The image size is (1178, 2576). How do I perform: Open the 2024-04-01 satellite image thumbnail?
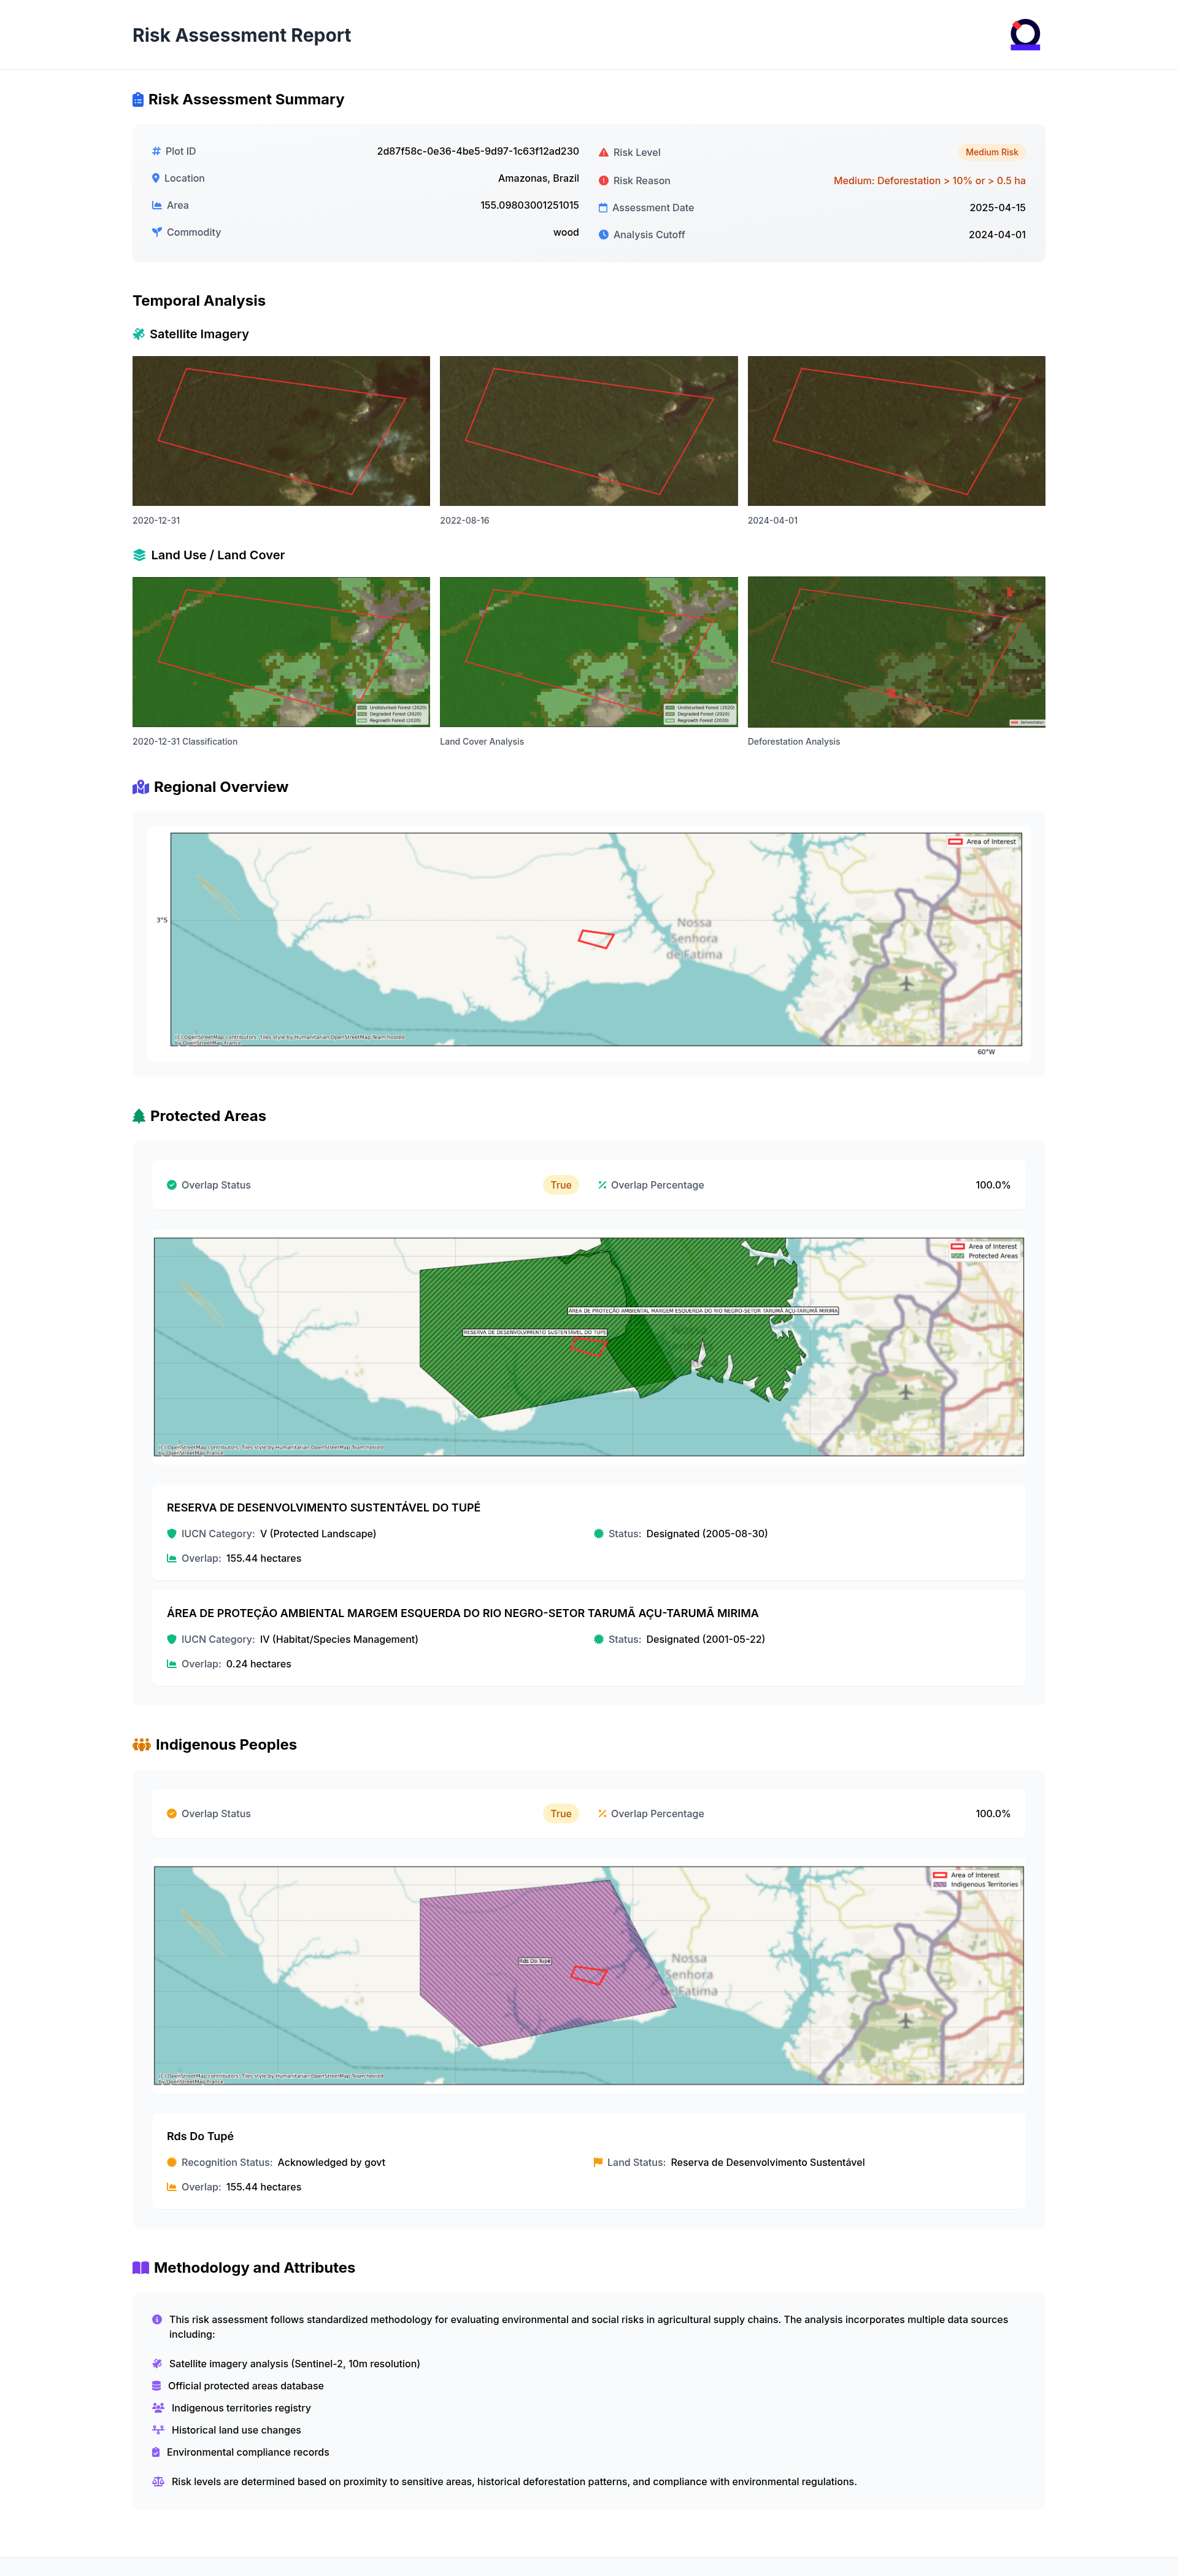pos(895,431)
